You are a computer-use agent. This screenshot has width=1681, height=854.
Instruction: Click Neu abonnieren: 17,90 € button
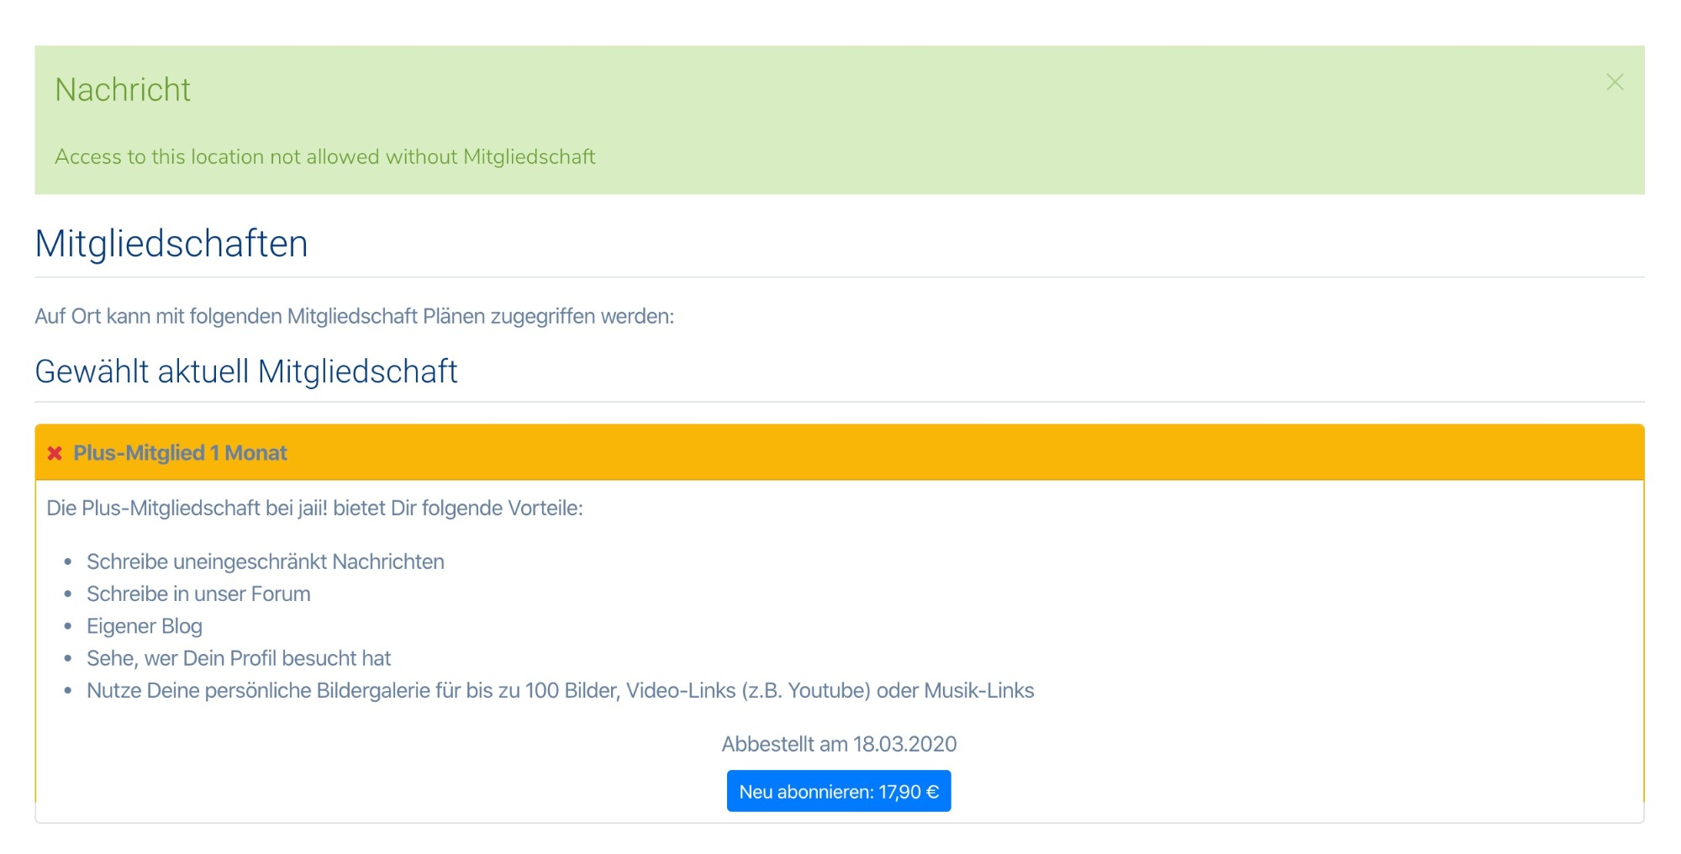[x=839, y=791]
